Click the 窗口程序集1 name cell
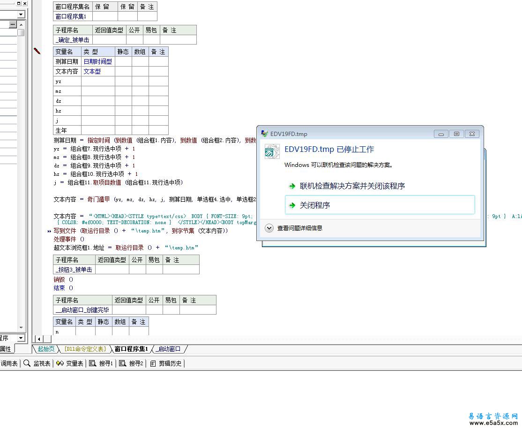Image resolution: width=522 pixels, height=429 pixels. coord(73,16)
